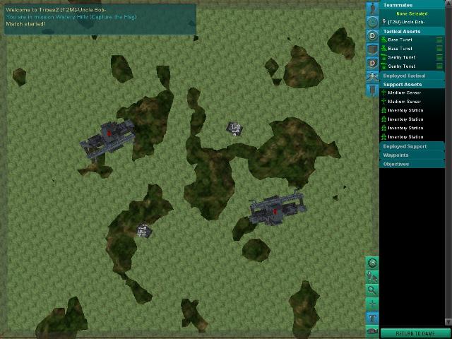Click the shield-shaped D icon beside Sentry Turret
The width and height of the screenshot is (452, 339).
pos(372,63)
